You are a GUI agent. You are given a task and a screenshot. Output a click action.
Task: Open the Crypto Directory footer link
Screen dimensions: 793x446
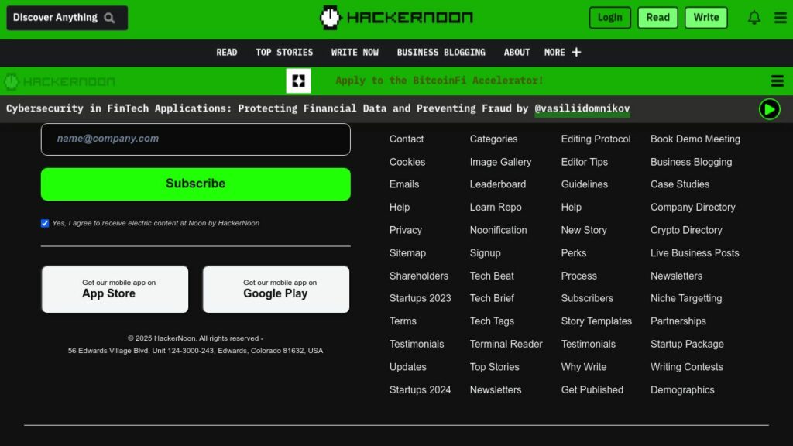[686, 230]
